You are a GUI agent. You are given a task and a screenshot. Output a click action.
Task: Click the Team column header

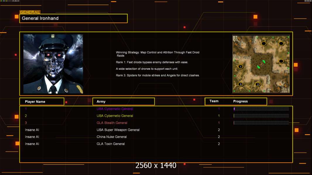214,101
